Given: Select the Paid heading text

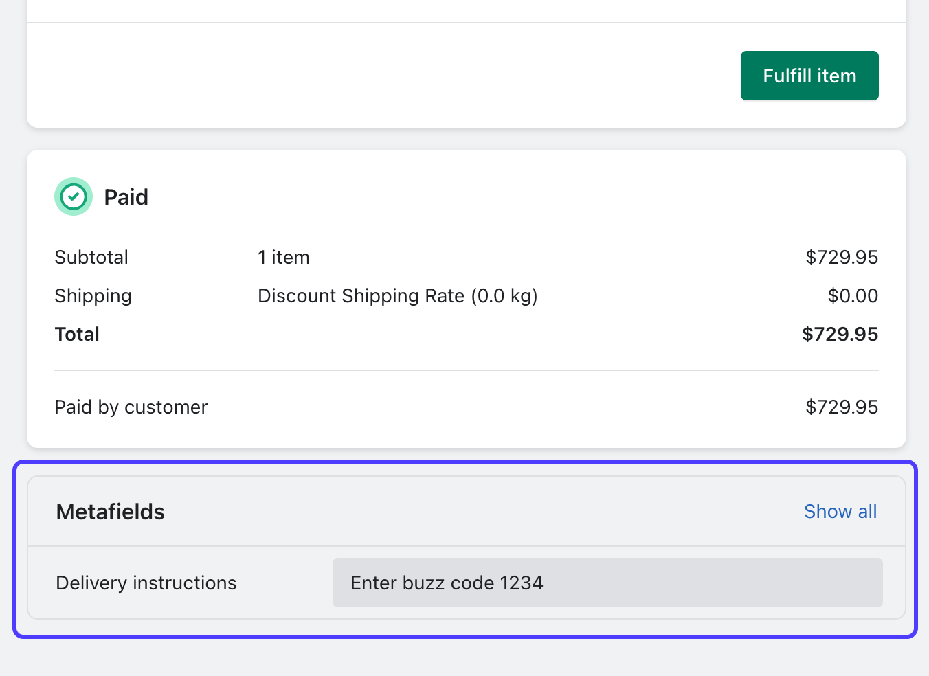Looking at the screenshot, I should (126, 197).
